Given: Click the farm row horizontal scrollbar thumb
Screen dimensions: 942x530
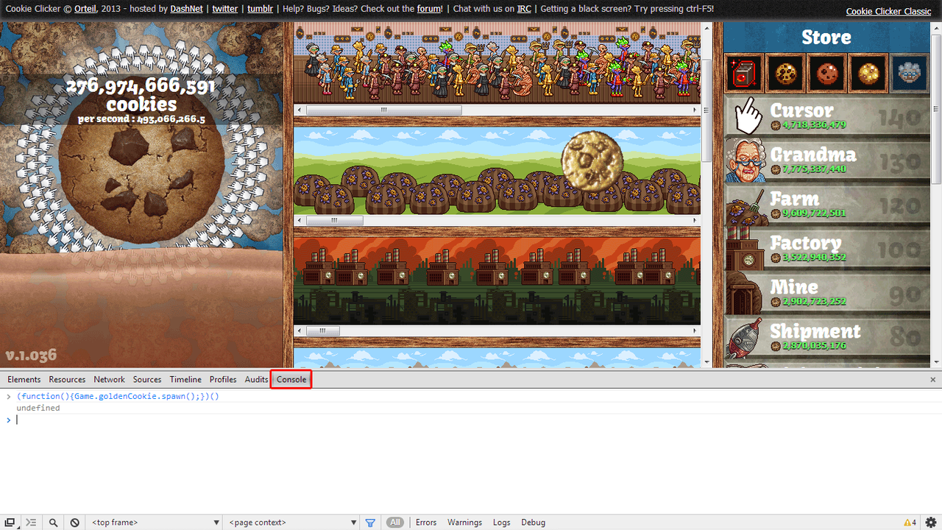Looking at the screenshot, I should click(x=334, y=220).
